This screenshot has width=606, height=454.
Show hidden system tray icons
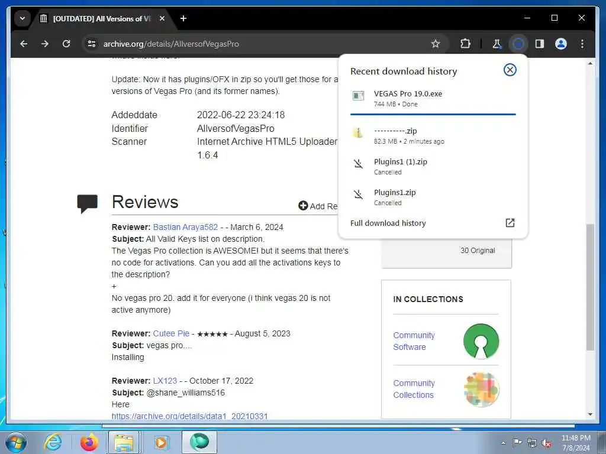coord(503,443)
